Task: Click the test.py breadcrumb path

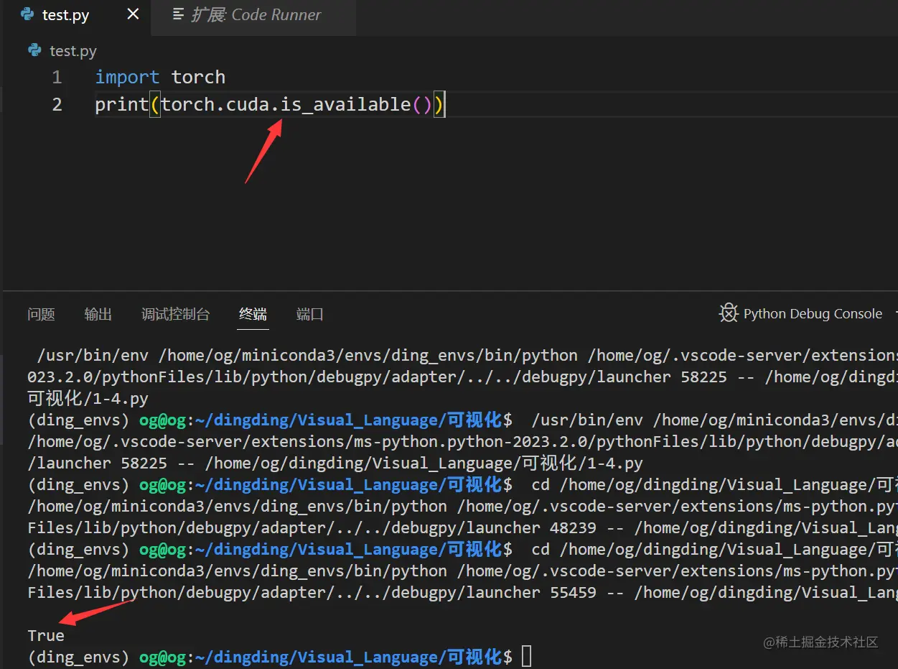Action: 73,51
